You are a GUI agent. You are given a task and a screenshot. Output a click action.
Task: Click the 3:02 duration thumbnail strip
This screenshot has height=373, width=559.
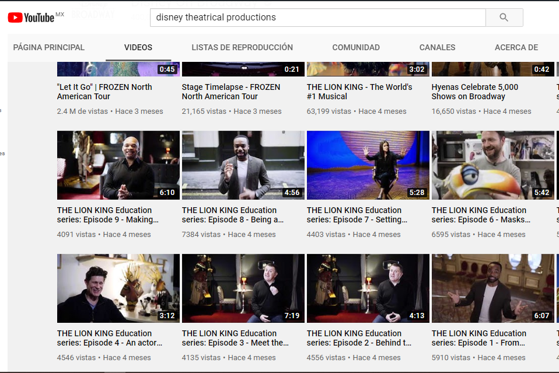368,69
